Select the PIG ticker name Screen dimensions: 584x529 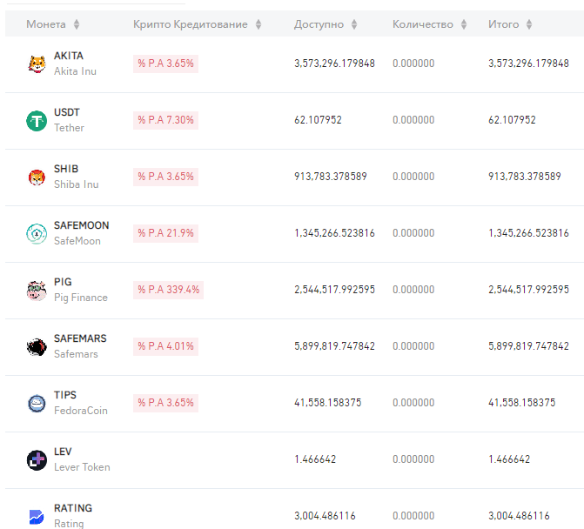coord(63,282)
